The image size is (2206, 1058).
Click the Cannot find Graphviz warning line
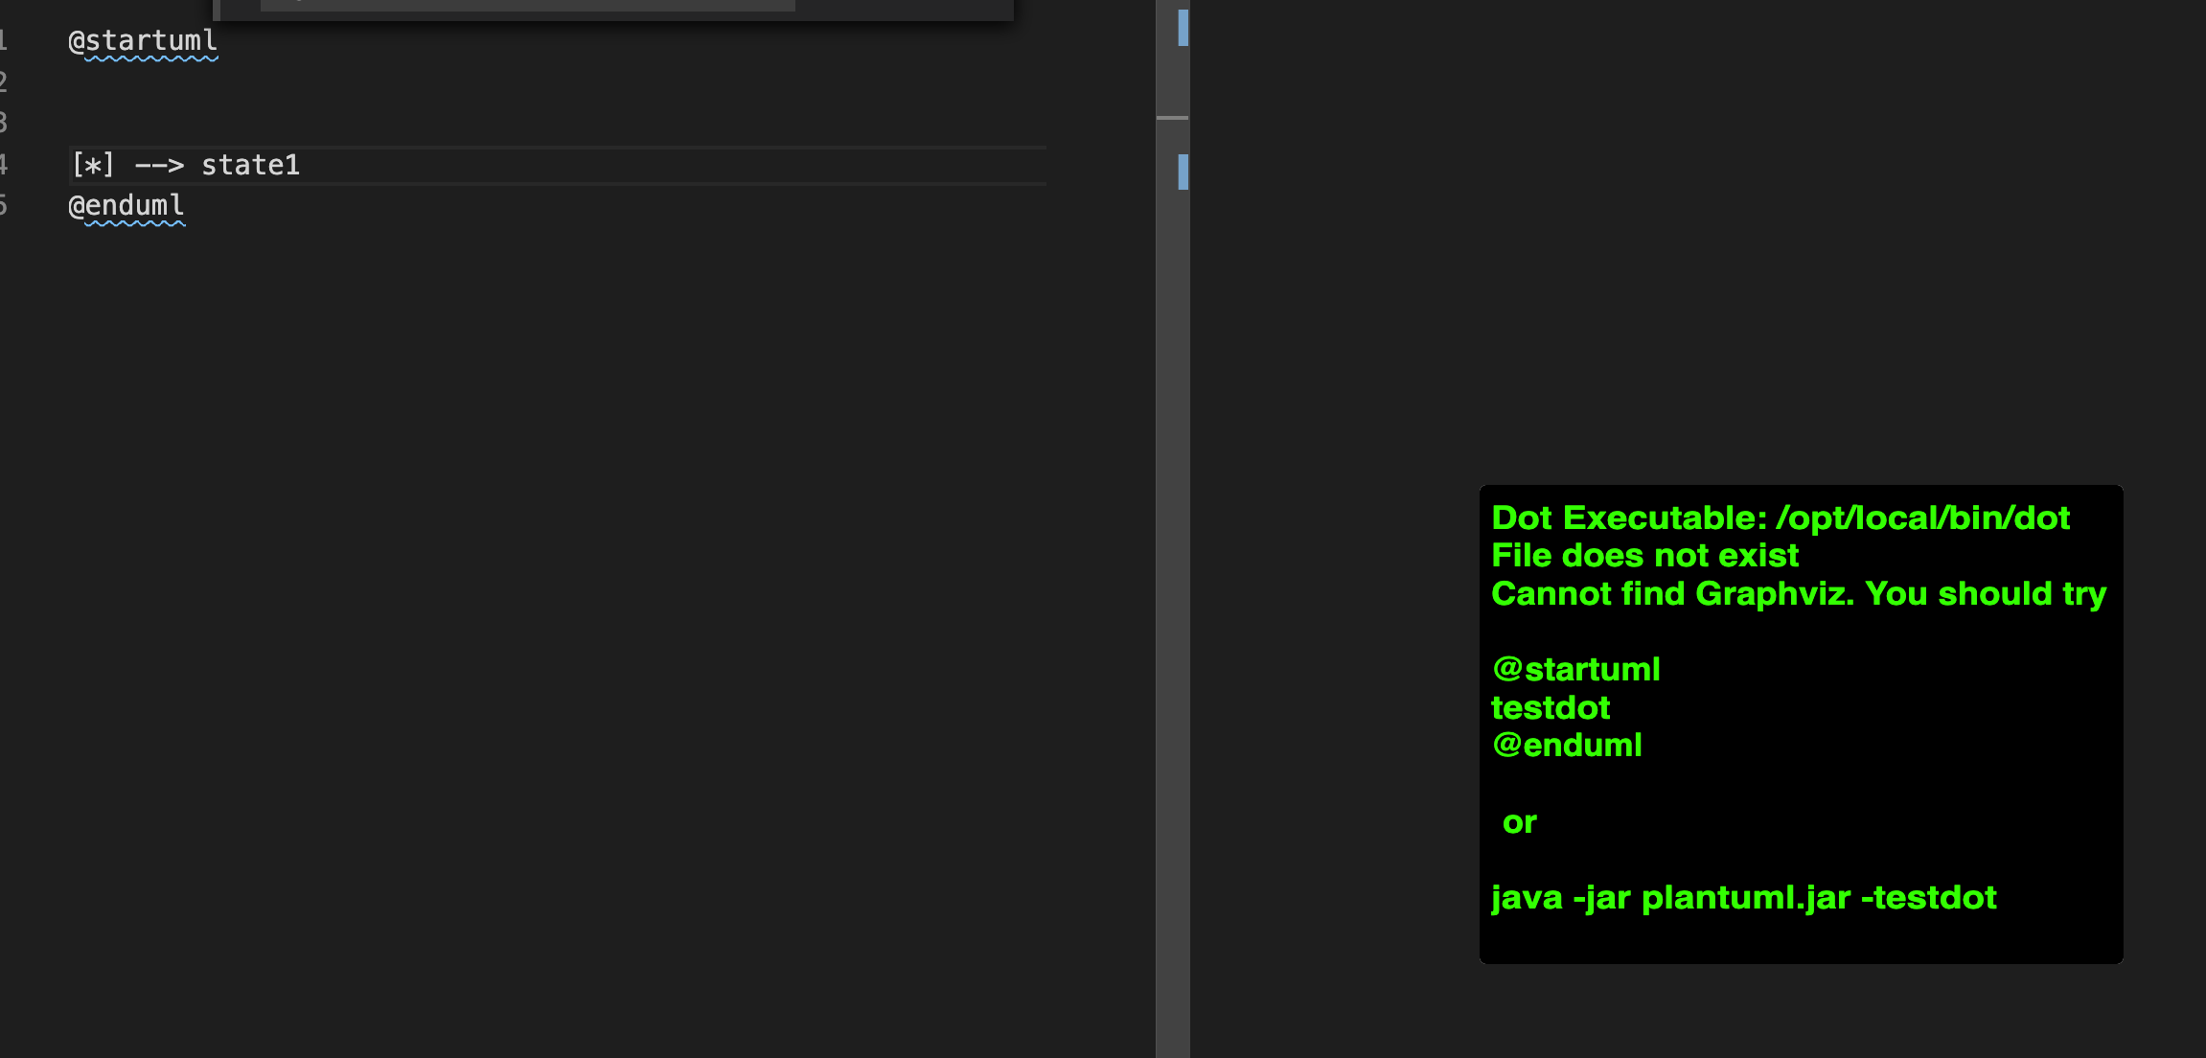pos(1798,594)
